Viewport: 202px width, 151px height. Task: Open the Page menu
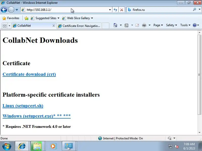point(158,25)
